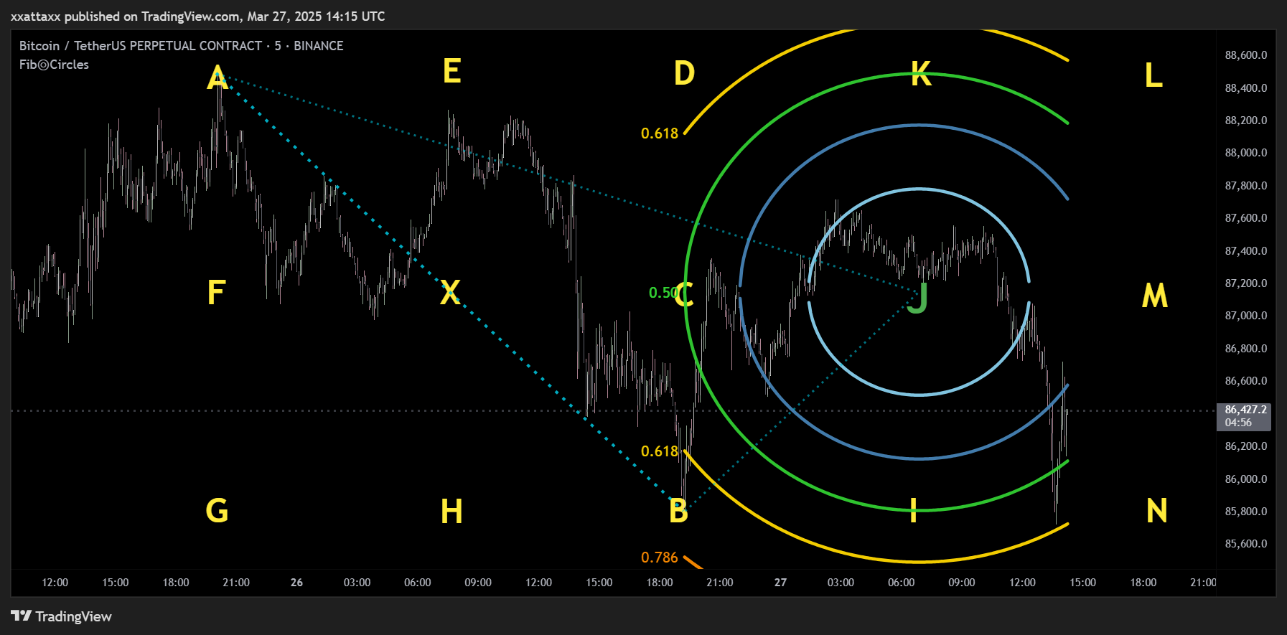
Task: Click the green 0.50 Fib level label
Action: (663, 293)
